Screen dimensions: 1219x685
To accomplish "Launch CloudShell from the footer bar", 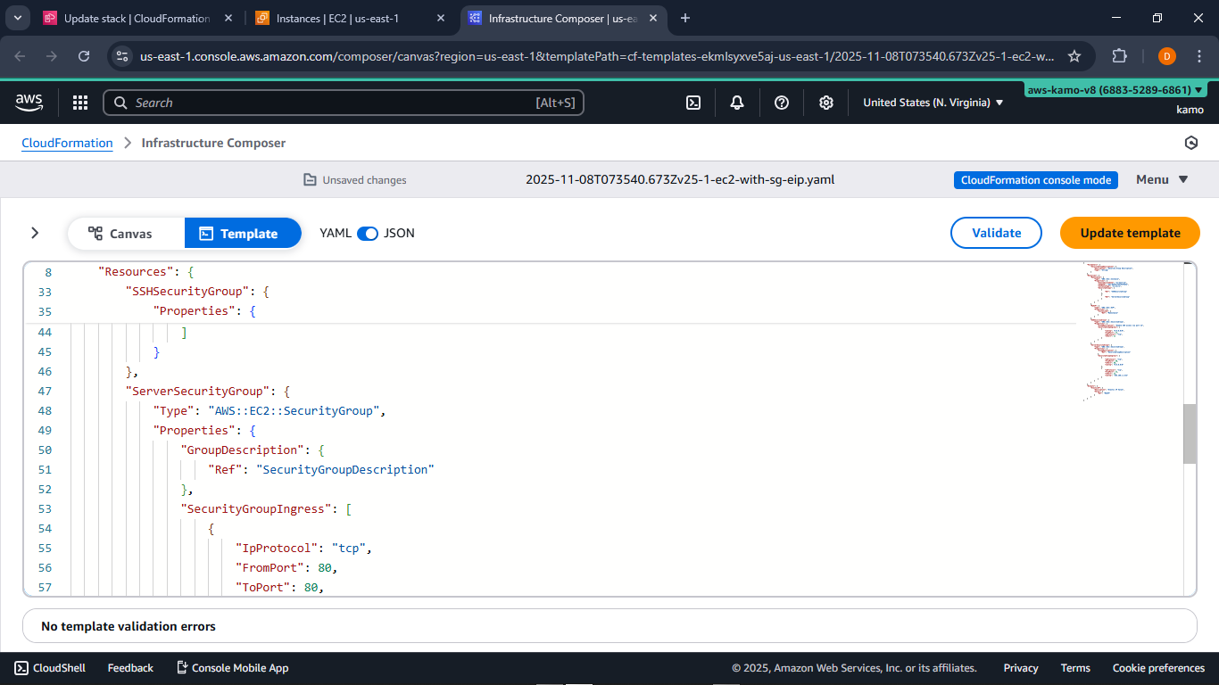I will [x=49, y=667].
